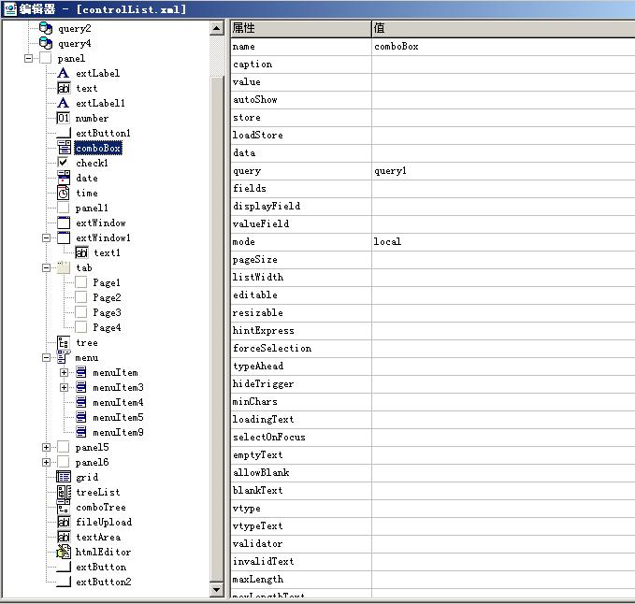
Task: Collapse the menu node
Action: pyautogui.click(x=46, y=358)
